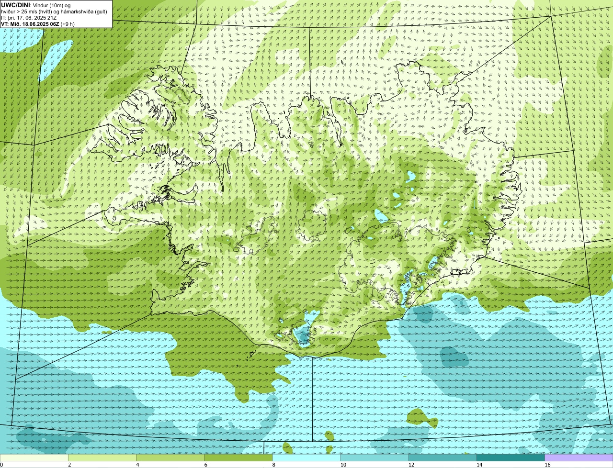The image size is (613, 468).
Task: Click the '14' label on the color scale
Action: (479, 465)
